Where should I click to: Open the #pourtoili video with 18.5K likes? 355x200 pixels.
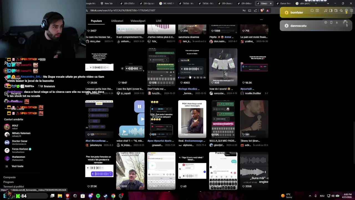point(254,67)
